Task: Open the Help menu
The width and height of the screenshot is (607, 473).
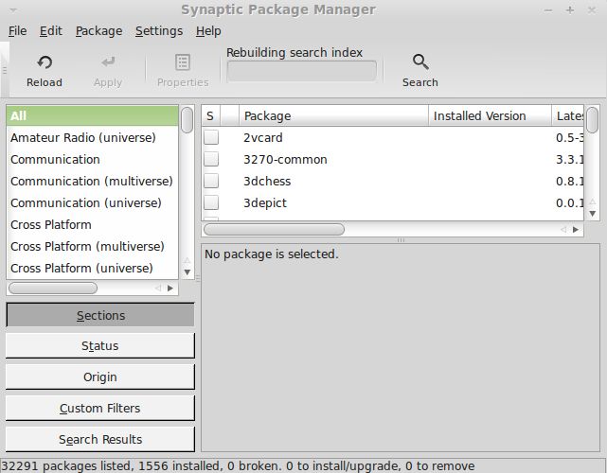Action: pos(208,31)
